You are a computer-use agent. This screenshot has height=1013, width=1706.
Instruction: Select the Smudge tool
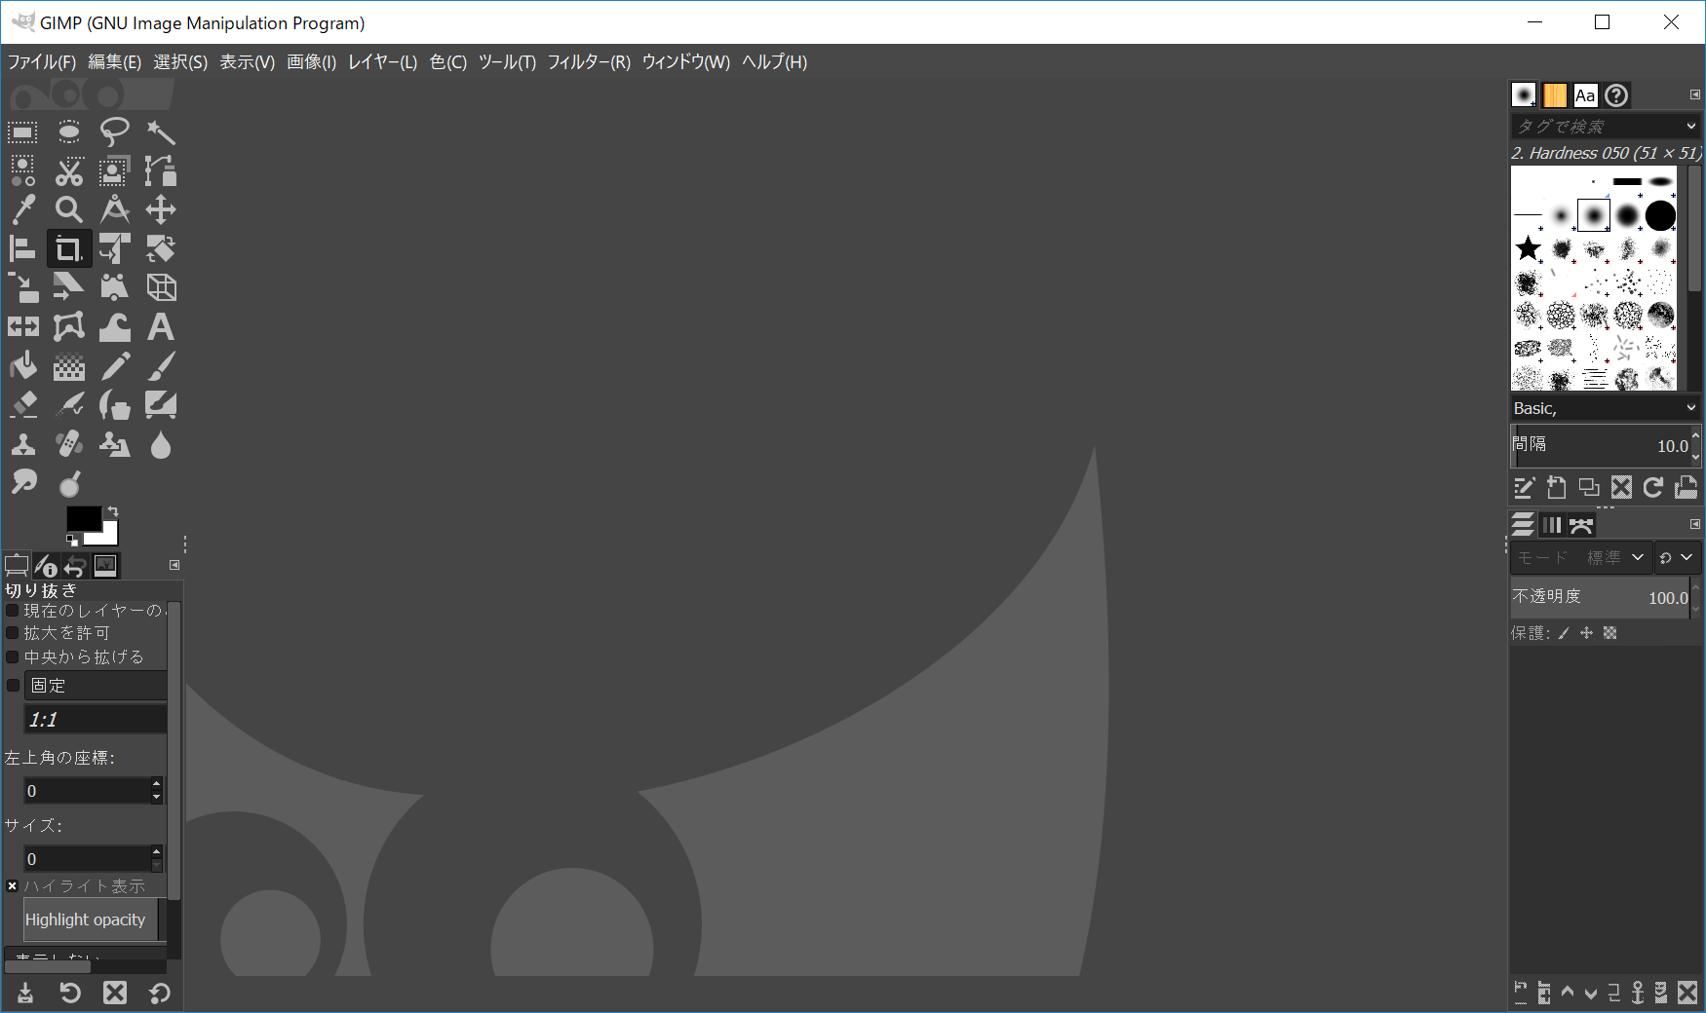(23, 482)
